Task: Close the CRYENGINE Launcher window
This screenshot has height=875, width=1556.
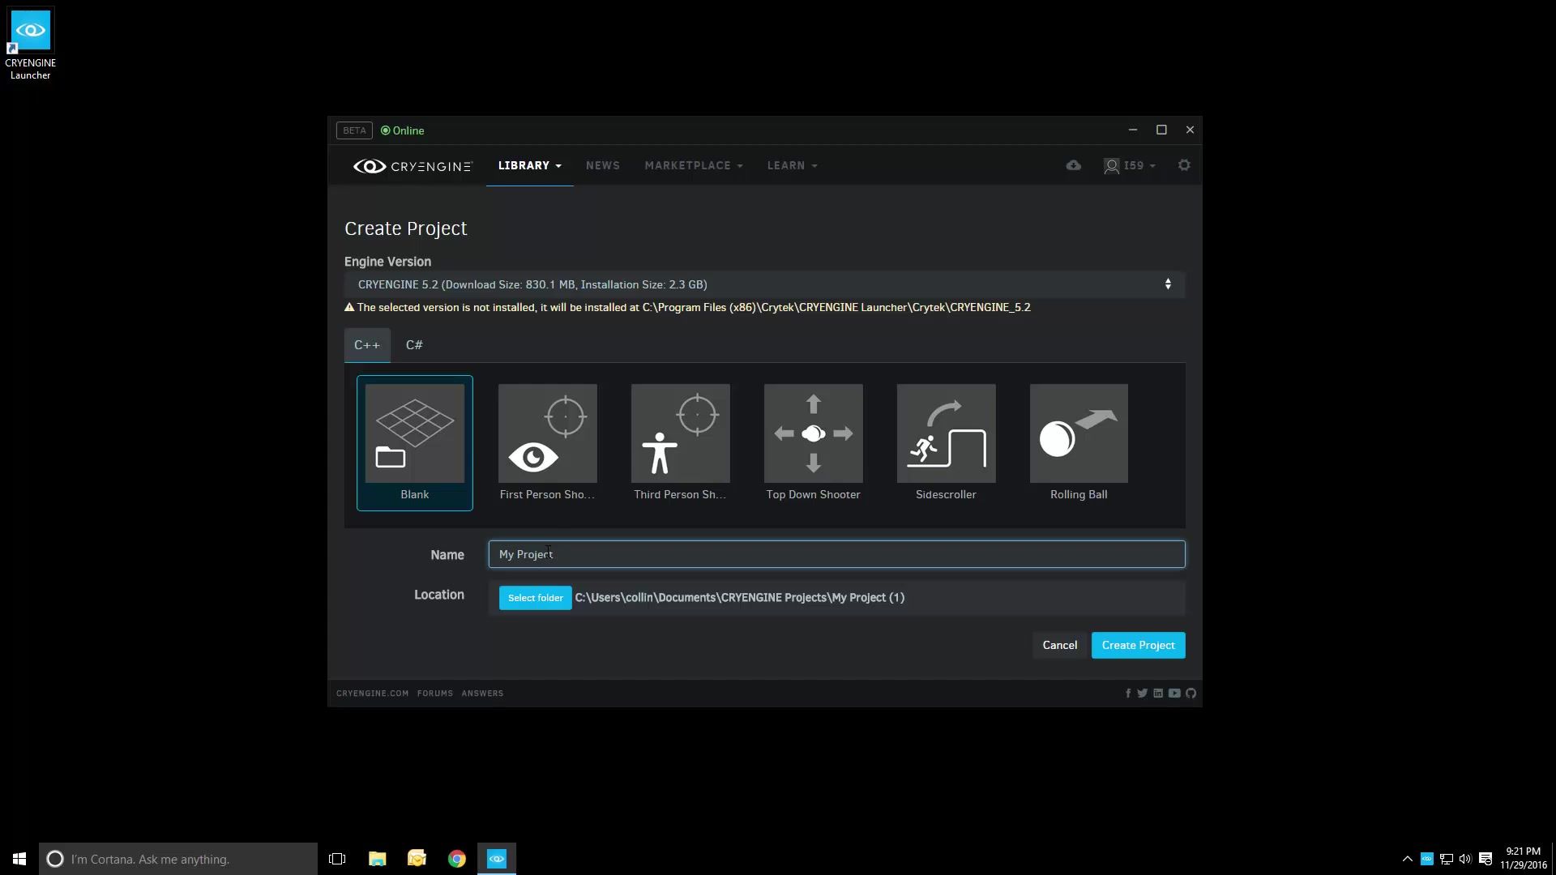Action: [x=1190, y=130]
